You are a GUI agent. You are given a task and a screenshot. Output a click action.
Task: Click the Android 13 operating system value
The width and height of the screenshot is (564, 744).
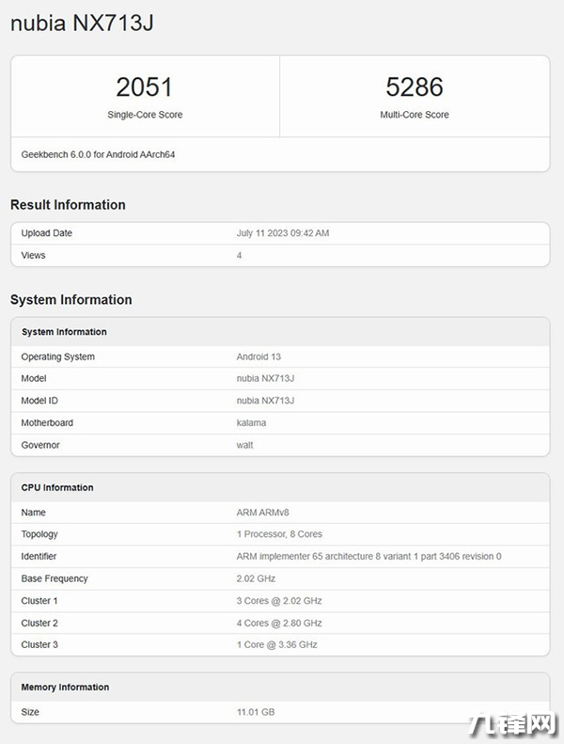pyautogui.click(x=258, y=357)
